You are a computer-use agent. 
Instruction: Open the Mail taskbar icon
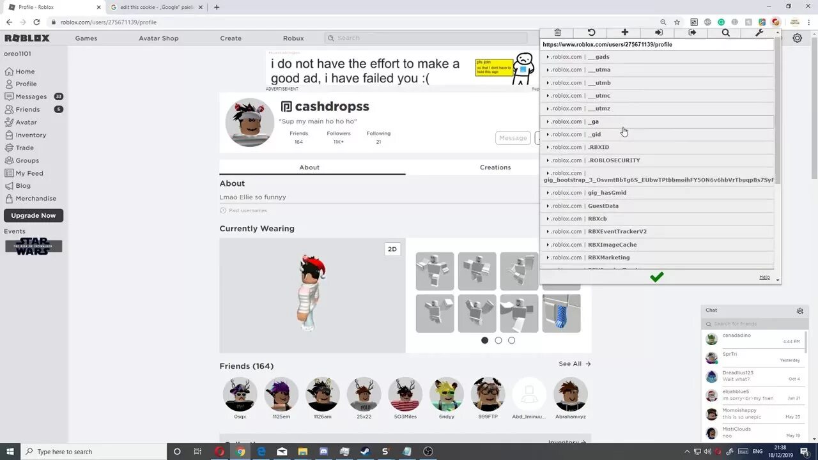click(282, 452)
